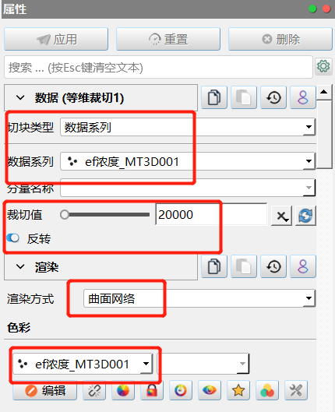This screenshot has height=412, width=335.
Task: Open the 切块类型 dropdown
Action: [x=188, y=127]
